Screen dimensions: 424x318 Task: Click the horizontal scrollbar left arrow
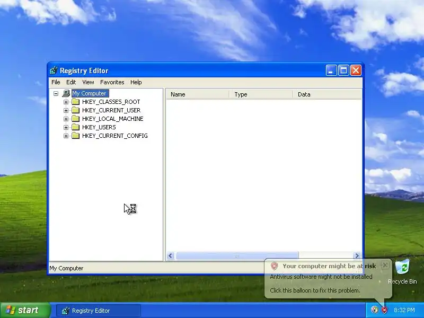(x=170, y=256)
